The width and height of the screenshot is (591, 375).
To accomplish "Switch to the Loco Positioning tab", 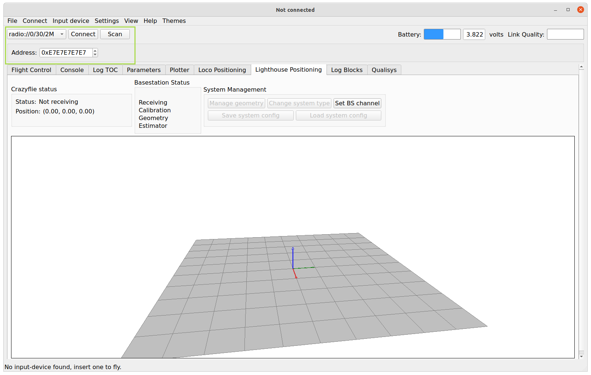I will click(x=222, y=70).
